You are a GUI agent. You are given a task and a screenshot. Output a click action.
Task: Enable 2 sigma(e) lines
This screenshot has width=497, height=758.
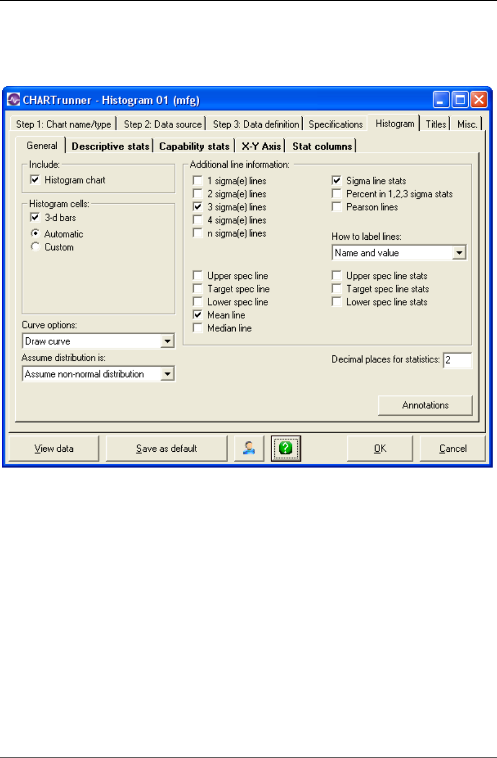tap(198, 194)
